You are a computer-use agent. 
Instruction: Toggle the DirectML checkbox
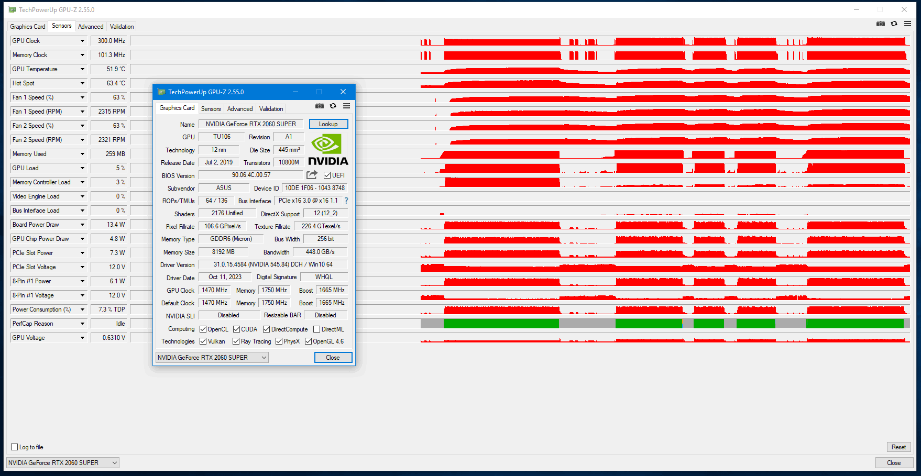coord(317,329)
